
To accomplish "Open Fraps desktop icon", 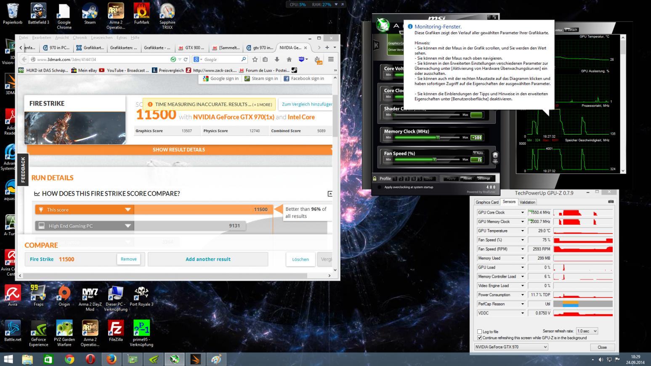I will pyautogui.click(x=38, y=295).
